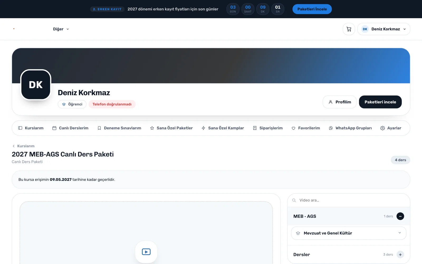The width and height of the screenshot is (422, 264).
Task: Open the Canlı Derslerim tab
Action: point(70,128)
